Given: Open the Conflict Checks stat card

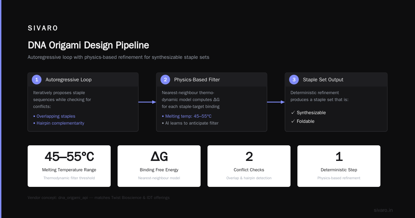Looking at the screenshot, I should pos(249,166).
